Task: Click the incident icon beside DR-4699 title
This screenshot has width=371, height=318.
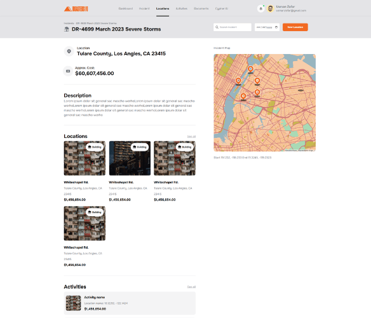Action: click(x=67, y=29)
